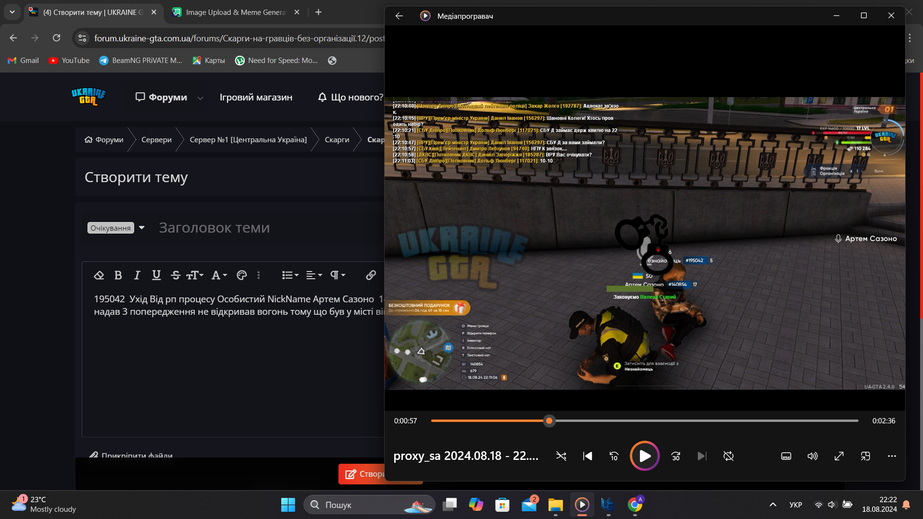Screen dimensions: 923x519
Task: Open more text options in editor toolbar
Action: pos(259,275)
